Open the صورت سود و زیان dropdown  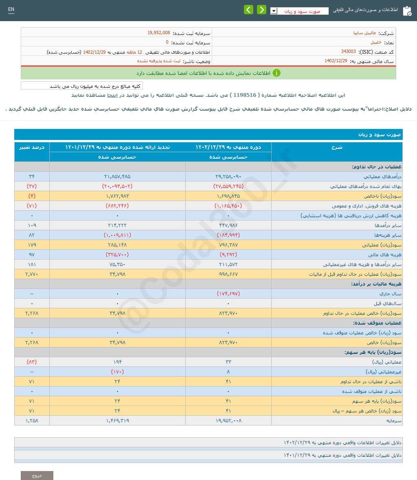tap(299, 11)
